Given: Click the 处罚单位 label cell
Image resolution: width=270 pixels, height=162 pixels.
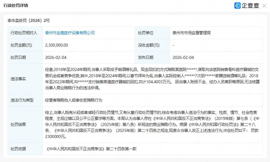Looking at the screenshot, I should [x=146, y=33].
